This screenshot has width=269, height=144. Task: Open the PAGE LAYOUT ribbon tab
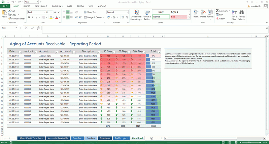(x=41, y=6)
